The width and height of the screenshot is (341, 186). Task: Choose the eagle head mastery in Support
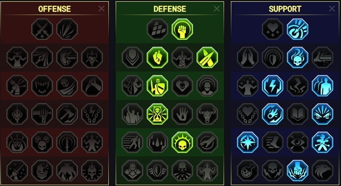(323, 171)
